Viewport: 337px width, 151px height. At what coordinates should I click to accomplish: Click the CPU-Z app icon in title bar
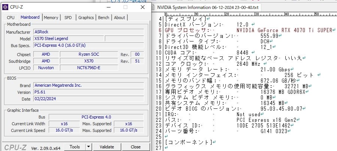5,7
